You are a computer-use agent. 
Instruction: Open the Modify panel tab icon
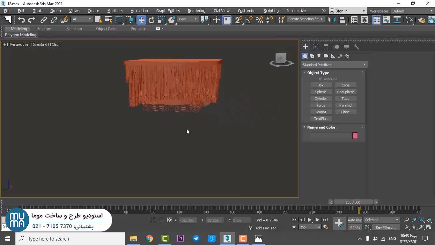(316, 47)
